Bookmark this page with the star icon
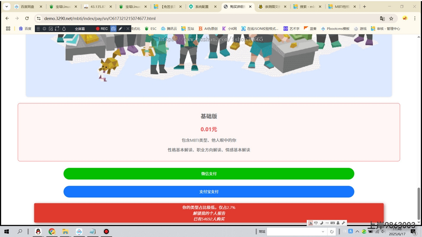The image size is (422, 237). (x=391, y=19)
